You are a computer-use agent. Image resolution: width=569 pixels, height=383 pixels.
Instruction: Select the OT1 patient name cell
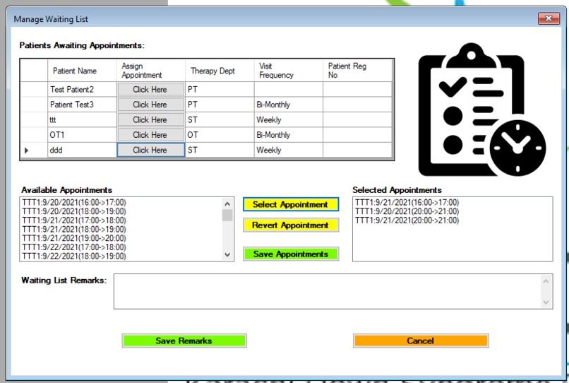(82, 135)
